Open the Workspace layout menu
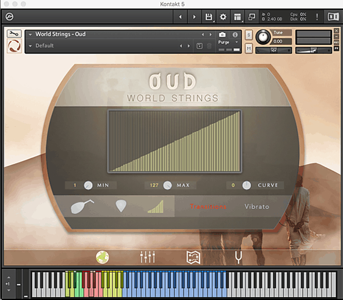Viewport: 343px width, 300px height. (x=237, y=17)
